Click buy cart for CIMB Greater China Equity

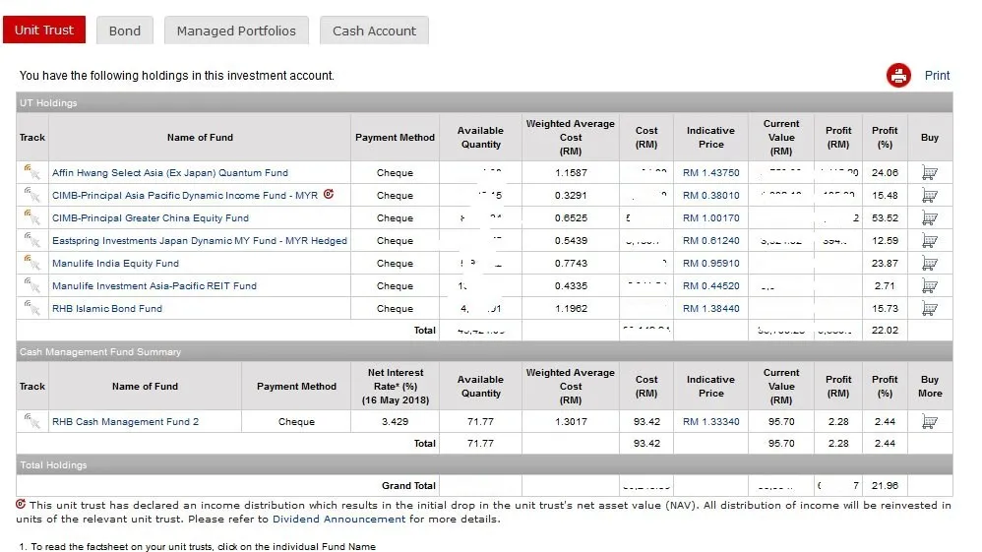tap(930, 217)
